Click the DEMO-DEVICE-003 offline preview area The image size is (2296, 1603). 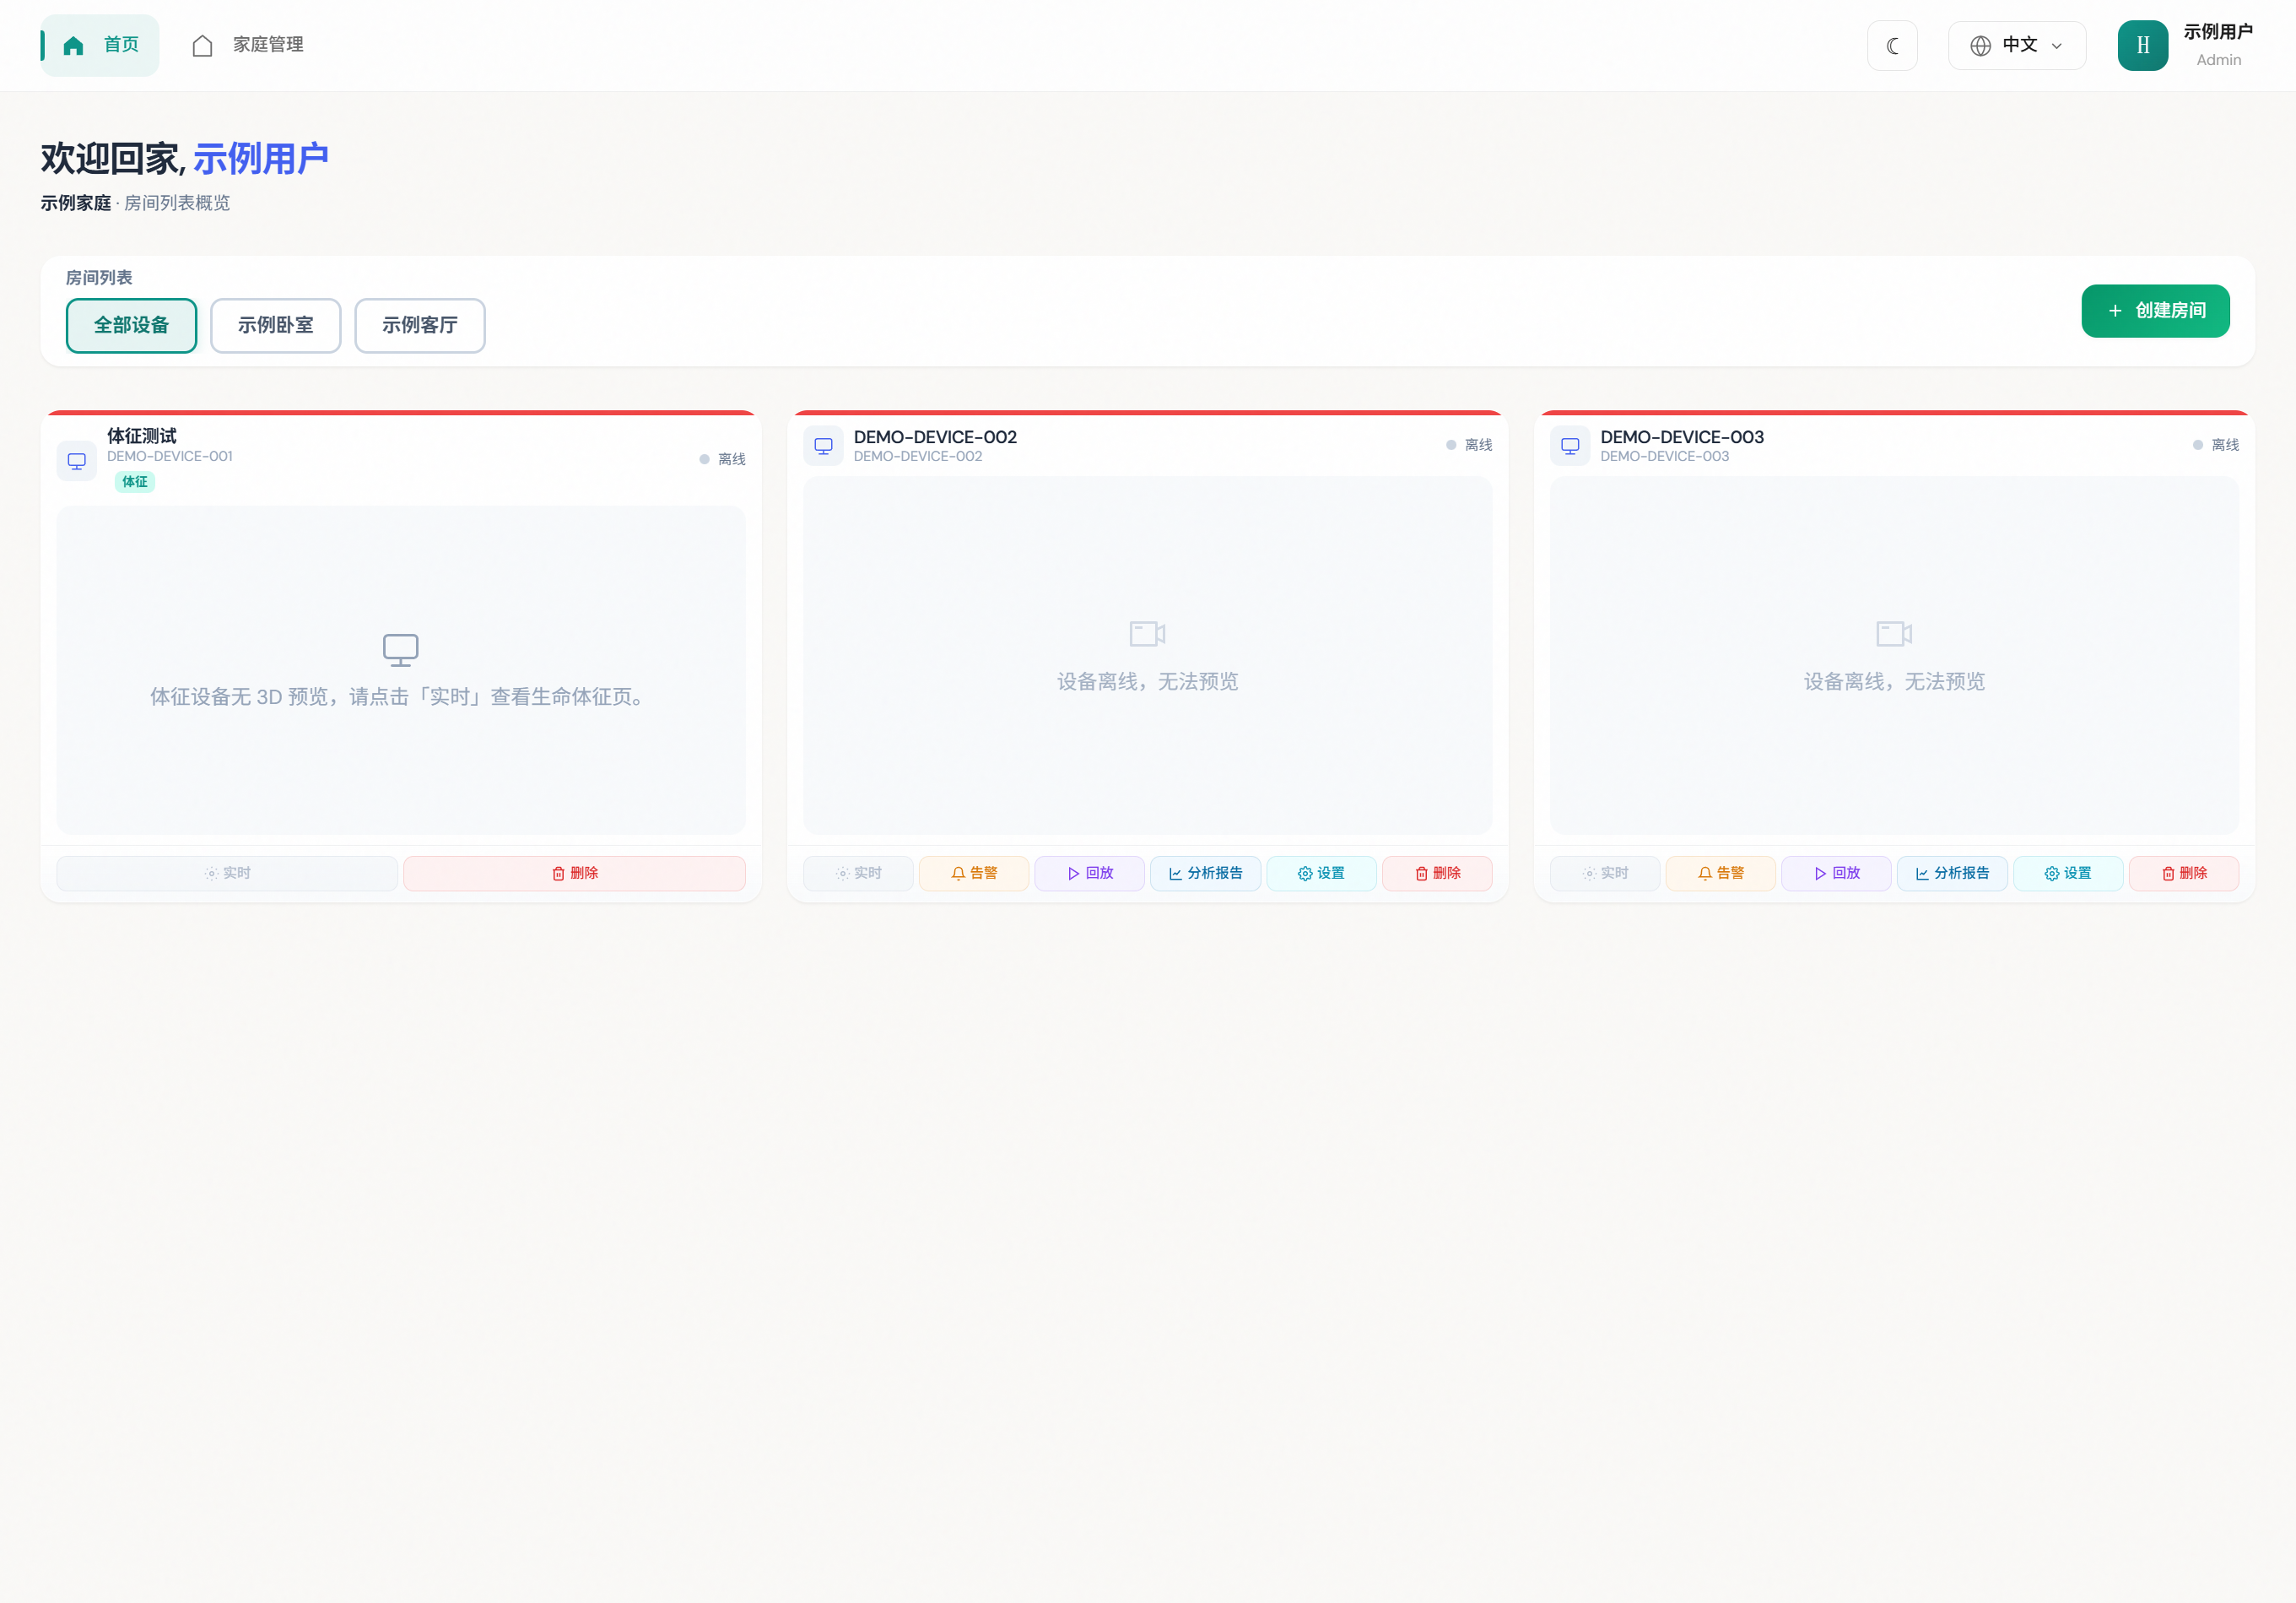[x=1894, y=655]
